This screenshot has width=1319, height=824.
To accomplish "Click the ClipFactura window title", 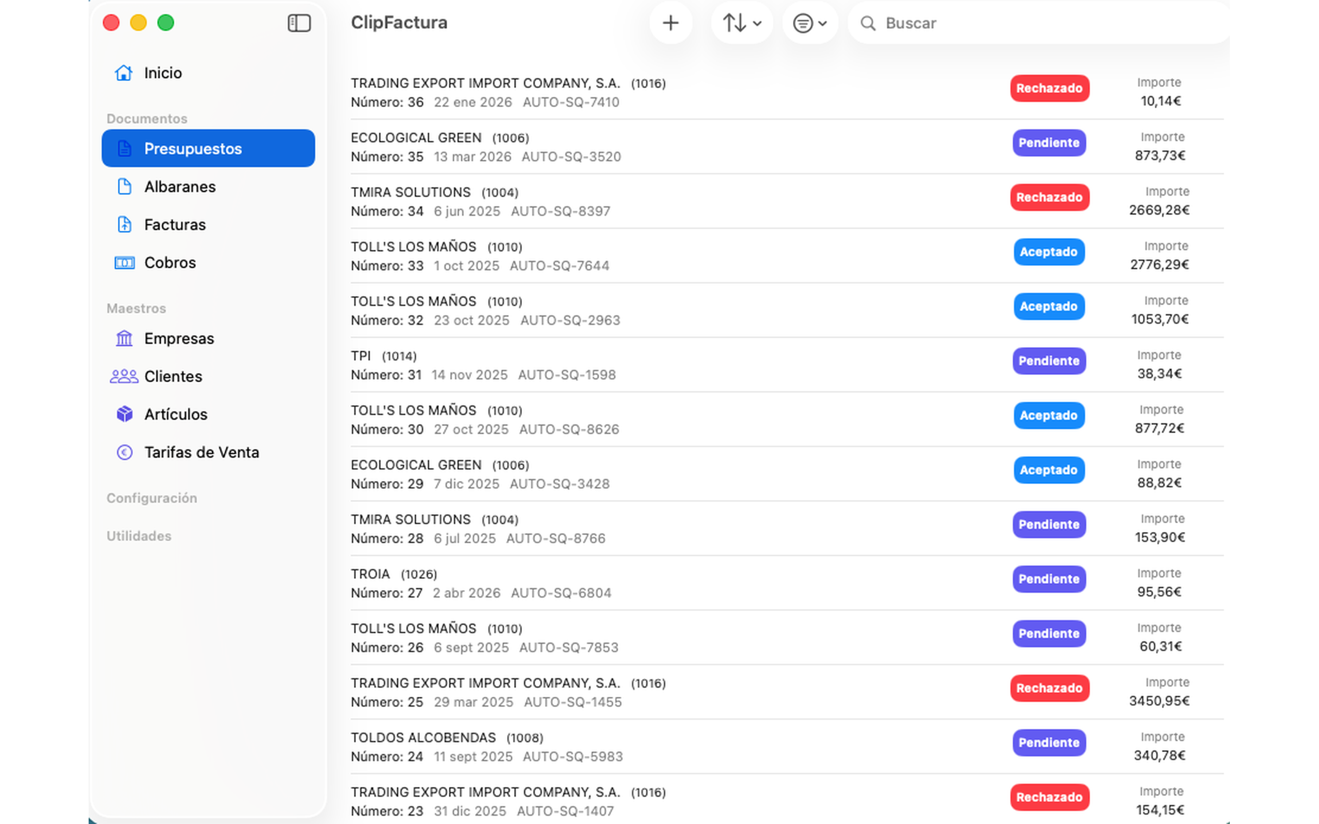I will pyautogui.click(x=399, y=22).
